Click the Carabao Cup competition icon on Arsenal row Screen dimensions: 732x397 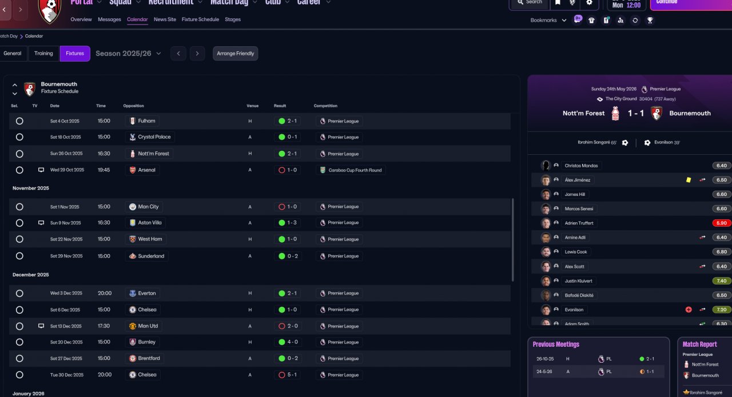323,170
